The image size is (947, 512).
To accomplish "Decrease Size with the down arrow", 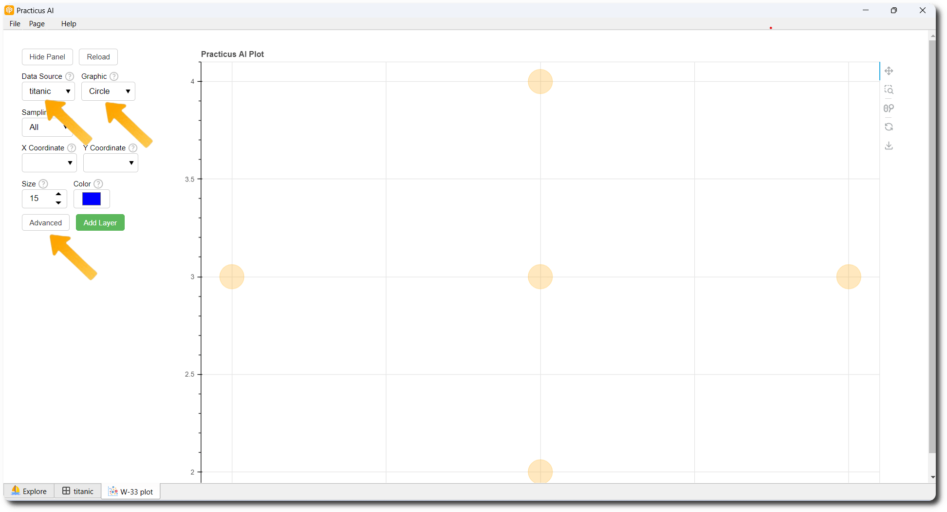I will [x=58, y=203].
